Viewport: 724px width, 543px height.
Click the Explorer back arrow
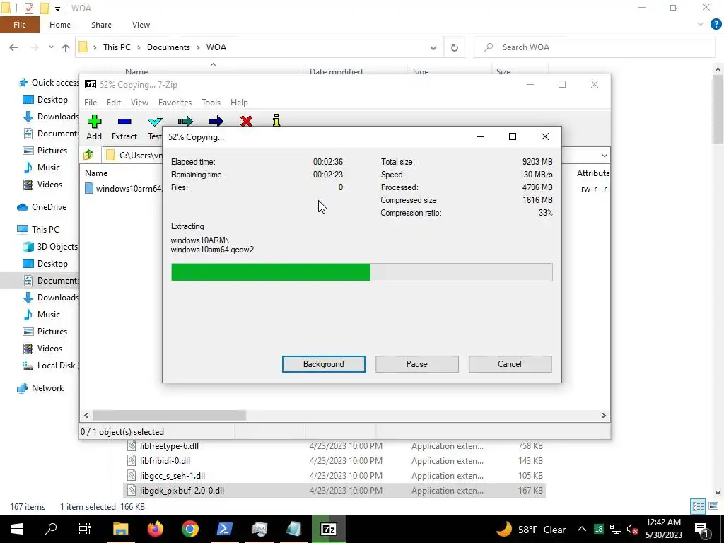pyautogui.click(x=14, y=47)
